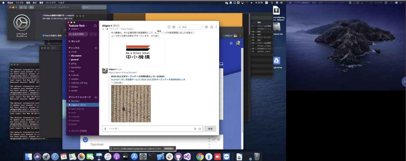Open Podcasts app in the Dock
The image size is (406, 161).
[117, 157]
